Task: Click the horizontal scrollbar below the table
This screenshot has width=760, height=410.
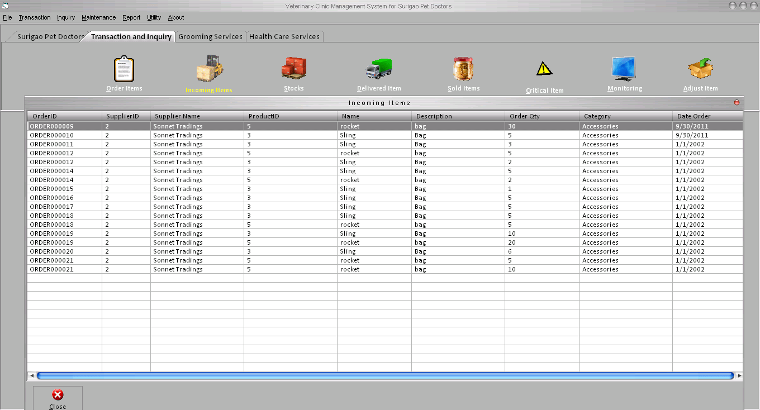Action: [386, 374]
